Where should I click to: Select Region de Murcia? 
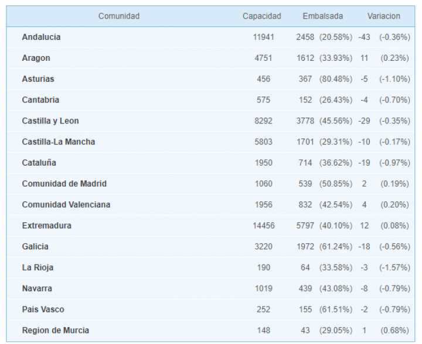pyautogui.click(x=55, y=331)
